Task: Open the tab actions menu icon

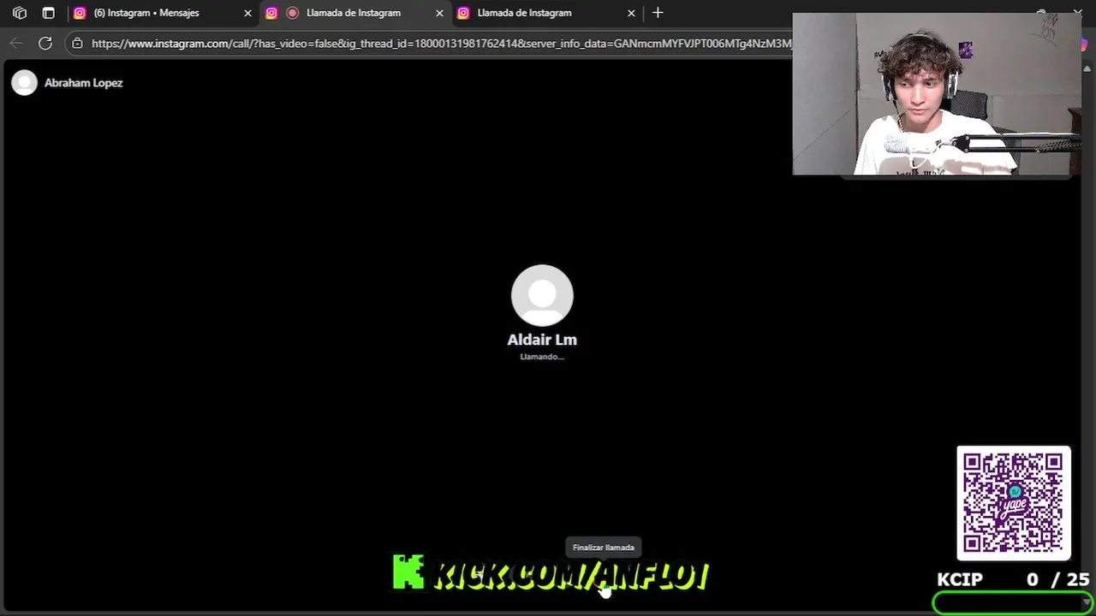Action: (49, 13)
